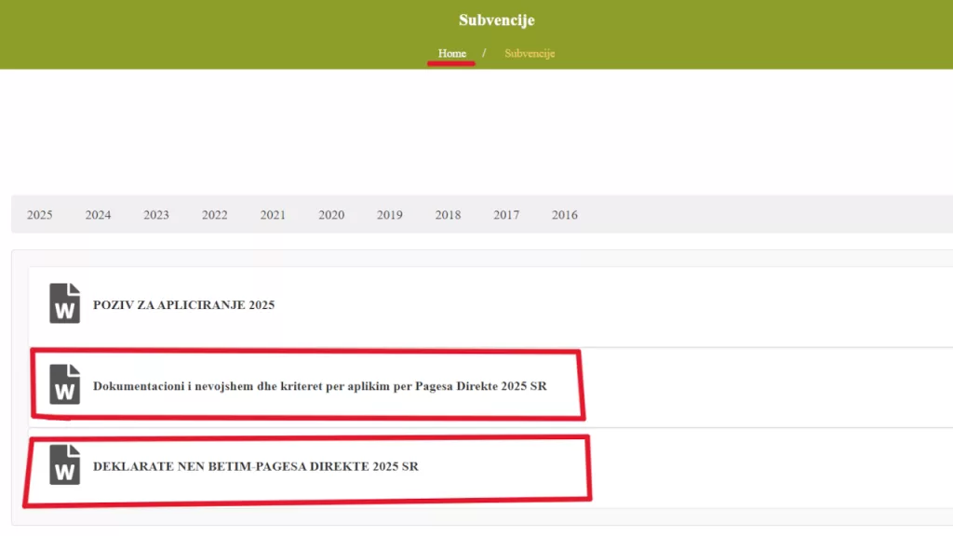
Task: Select the 2021 tab
Action: pyautogui.click(x=273, y=215)
